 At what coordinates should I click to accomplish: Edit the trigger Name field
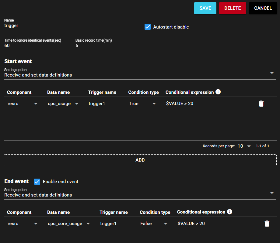pyautogui.click(x=72, y=26)
